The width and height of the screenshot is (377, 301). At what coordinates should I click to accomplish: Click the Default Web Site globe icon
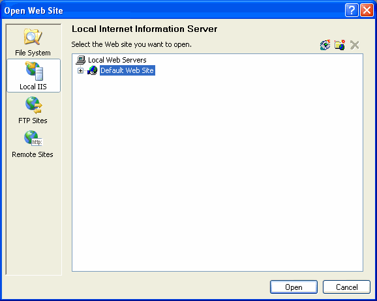click(x=93, y=70)
